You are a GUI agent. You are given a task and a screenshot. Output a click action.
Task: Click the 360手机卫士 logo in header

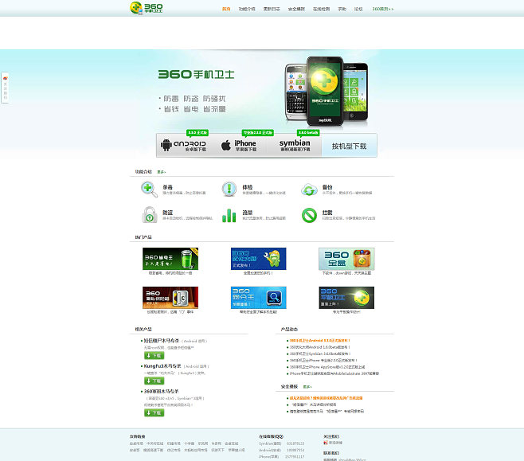coord(146,8)
